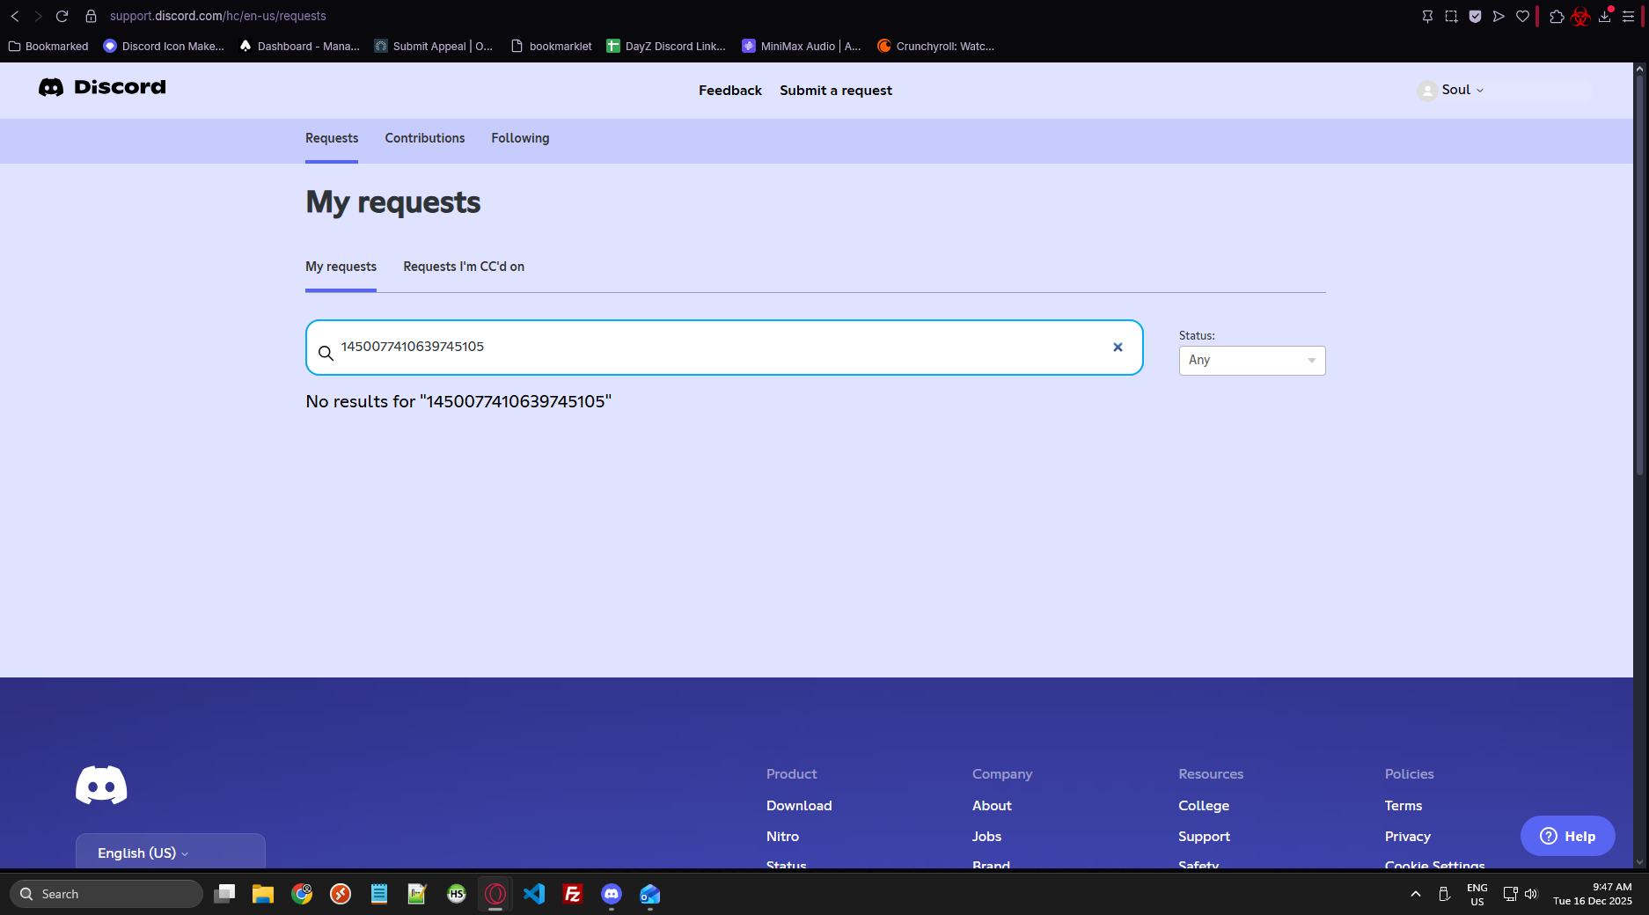Screen dimensions: 1649x915
Task: Open the footer Privacy link
Action: pyautogui.click(x=1407, y=837)
